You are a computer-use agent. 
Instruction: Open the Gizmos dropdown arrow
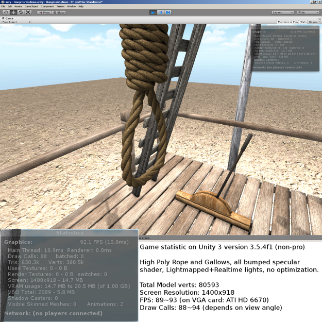[319, 22]
